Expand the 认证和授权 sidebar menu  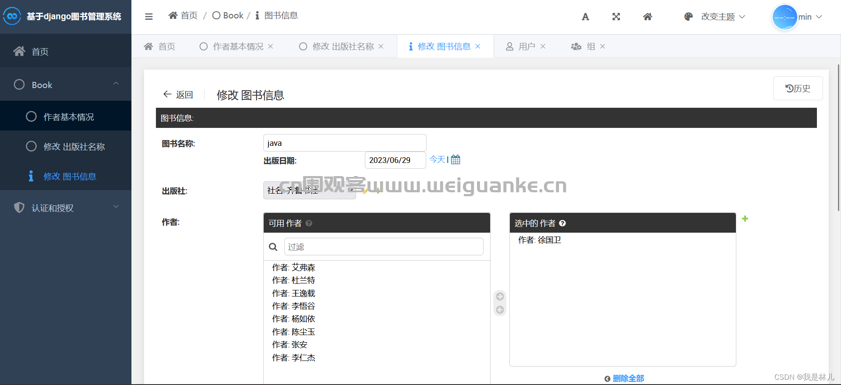coord(66,208)
